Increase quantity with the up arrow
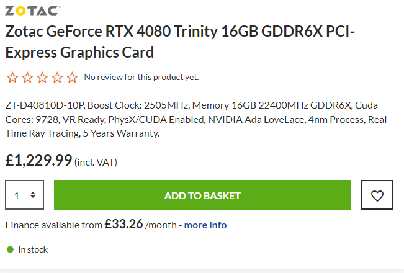The width and height of the screenshot is (404, 273). [33, 192]
